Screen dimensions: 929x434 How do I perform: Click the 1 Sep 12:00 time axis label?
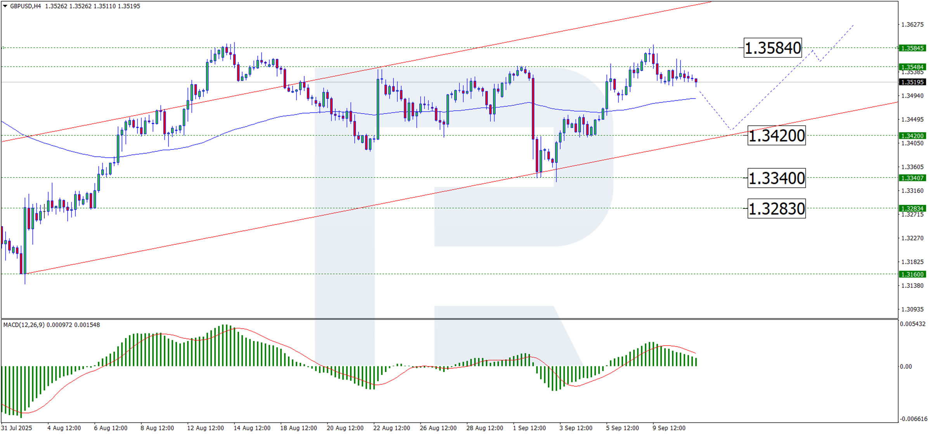pyautogui.click(x=529, y=428)
